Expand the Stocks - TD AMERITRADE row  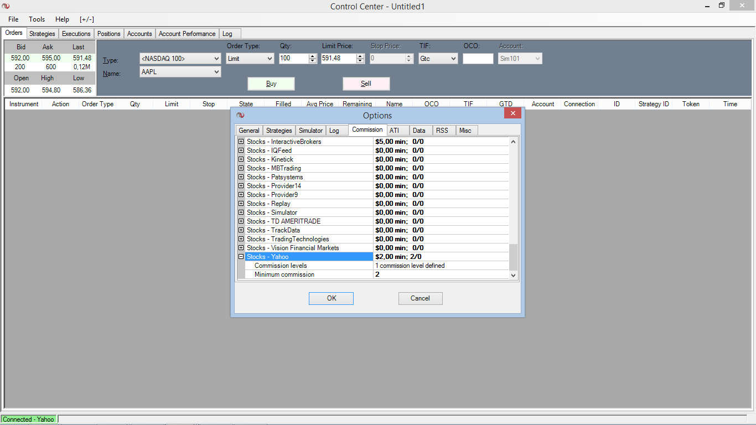[241, 221]
